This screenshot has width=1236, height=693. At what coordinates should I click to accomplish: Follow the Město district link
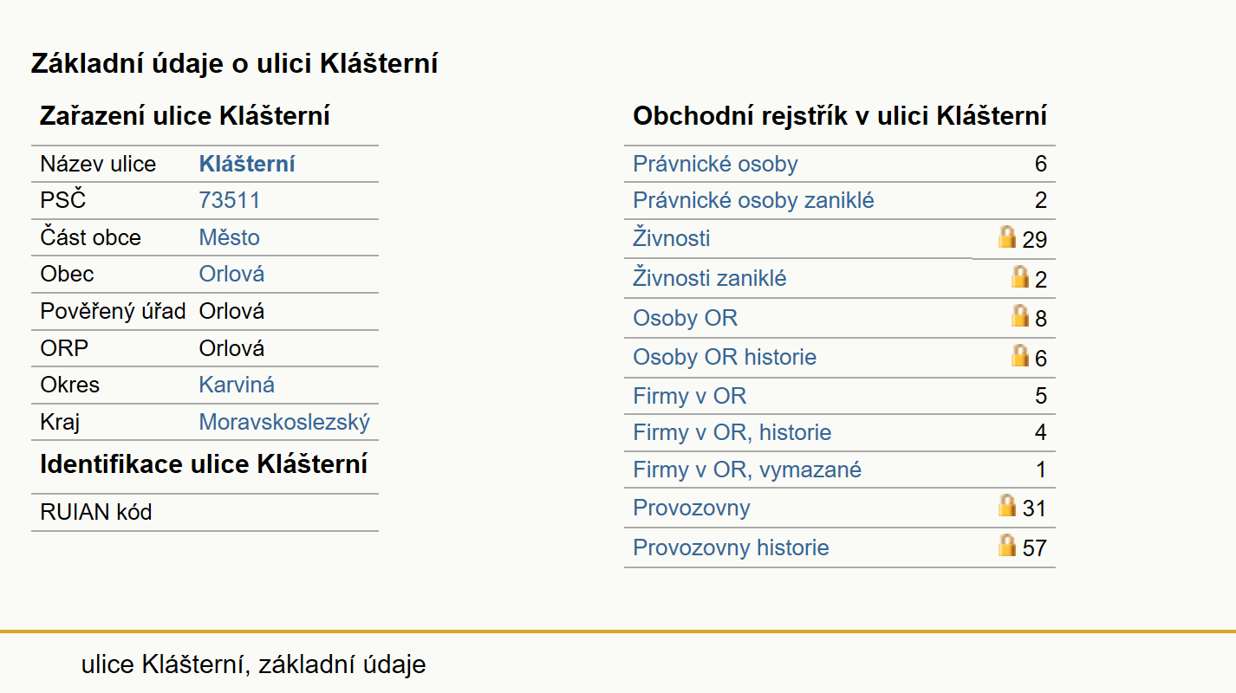pos(229,237)
